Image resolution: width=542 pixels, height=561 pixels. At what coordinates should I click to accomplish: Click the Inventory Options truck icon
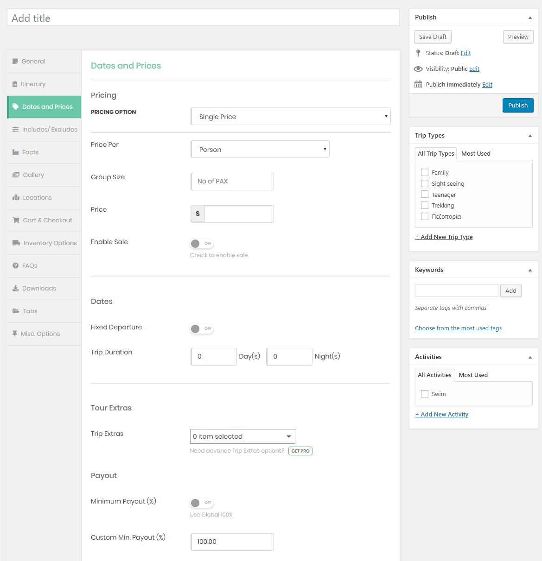point(16,243)
